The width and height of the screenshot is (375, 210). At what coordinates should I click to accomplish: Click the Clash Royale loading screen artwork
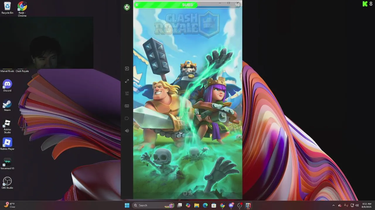pyautogui.click(x=188, y=104)
